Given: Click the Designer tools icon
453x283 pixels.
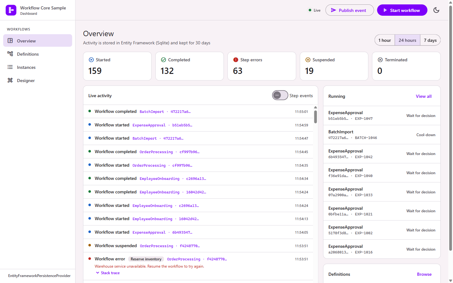Looking at the screenshot, I should tap(10, 80).
